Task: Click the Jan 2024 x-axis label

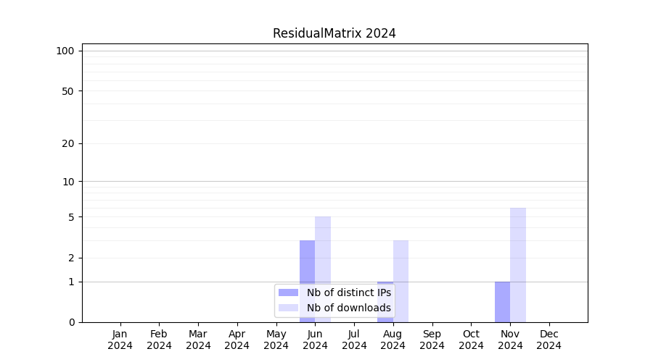Action: pyautogui.click(x=120, y=340)
